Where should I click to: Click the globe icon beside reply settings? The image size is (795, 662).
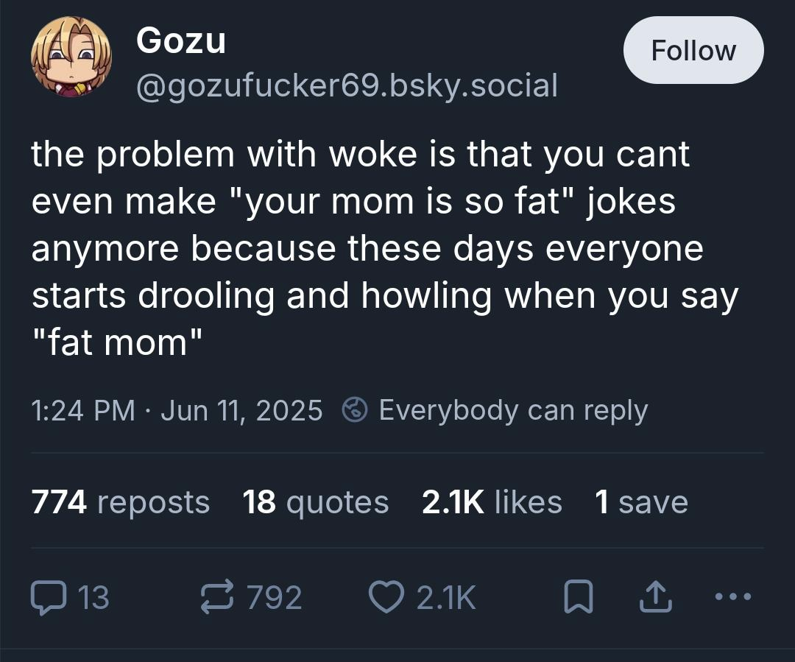click(356, 410)
